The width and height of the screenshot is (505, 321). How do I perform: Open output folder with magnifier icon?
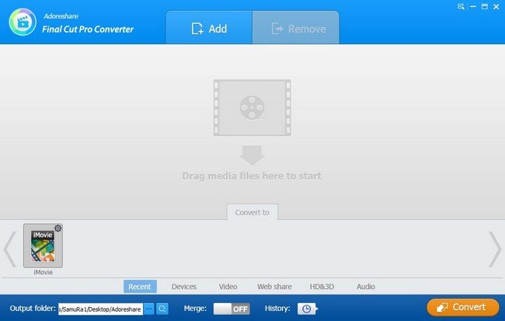click(x=162, y=309)
